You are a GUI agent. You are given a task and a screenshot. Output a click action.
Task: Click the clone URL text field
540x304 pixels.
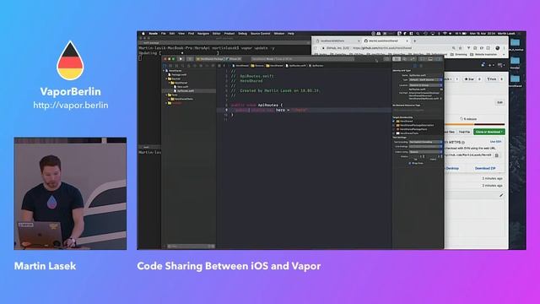tap(468, 155)
